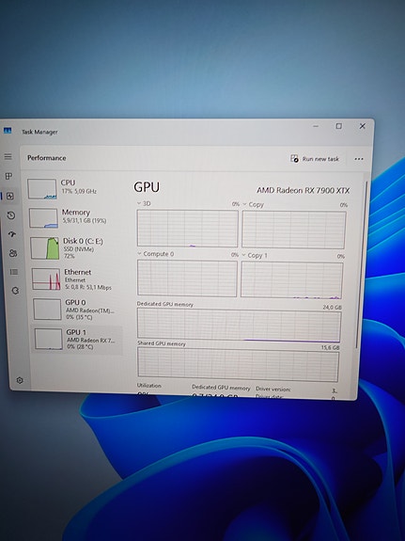405x541 pixels.
Task: Click the Ethernet red thumbnail graph
Action: pos(46,279)
